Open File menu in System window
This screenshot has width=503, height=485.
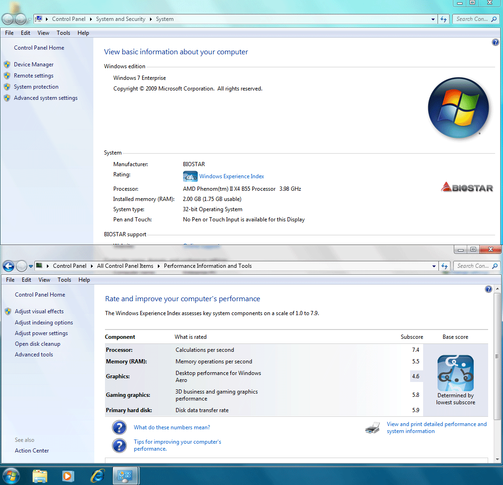pos(9,33)
